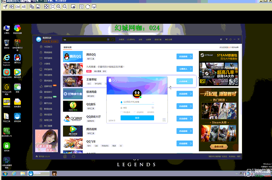Open the 网页游戏 sidebar category
The height and width of the screenshot is (180, 272).
[x=46, y=58]
